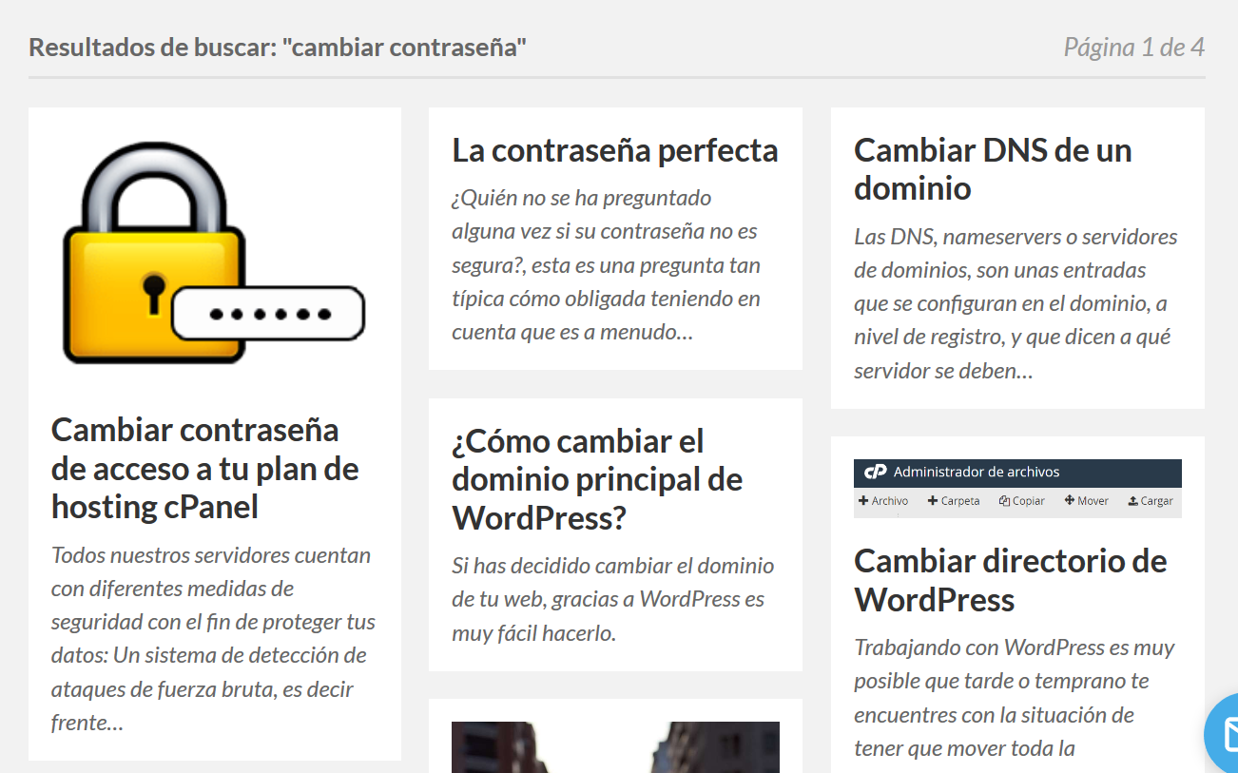
Task: Visit the "Cambiar directorio de WordPress" article
Action: pos(1010,581)
